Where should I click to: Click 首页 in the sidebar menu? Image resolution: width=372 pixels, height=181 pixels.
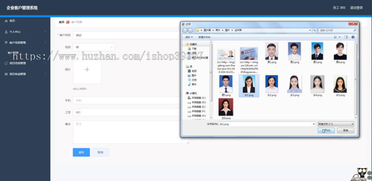[x=12, y=21]
